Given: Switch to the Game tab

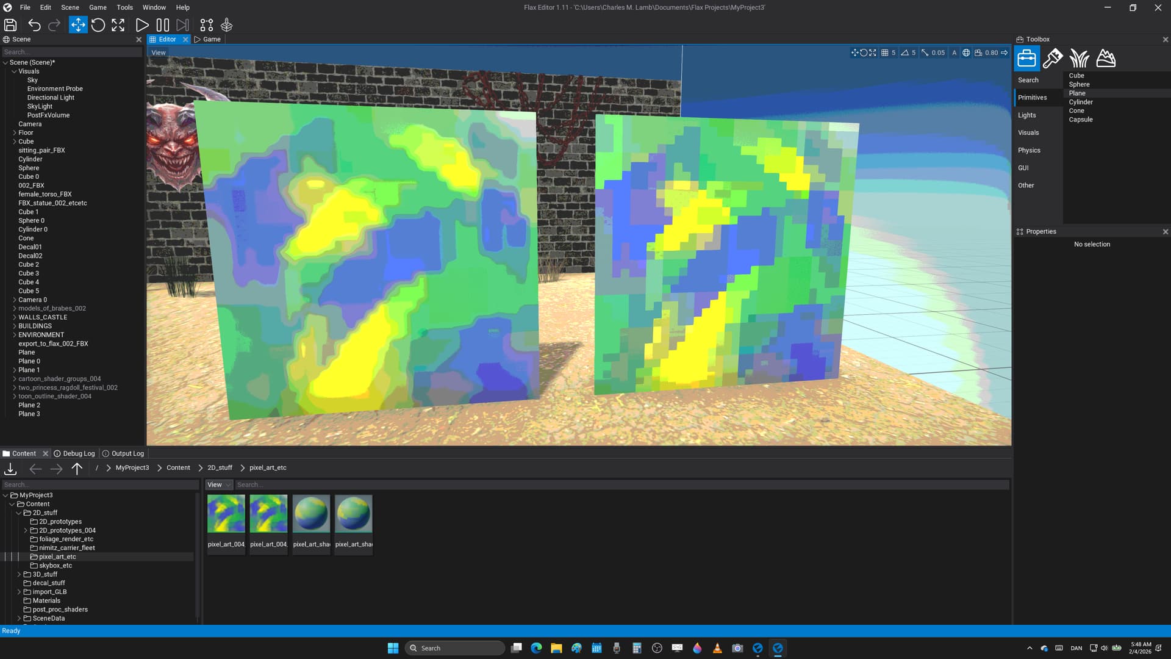Looking at the screenshot, I should point(207,39).
